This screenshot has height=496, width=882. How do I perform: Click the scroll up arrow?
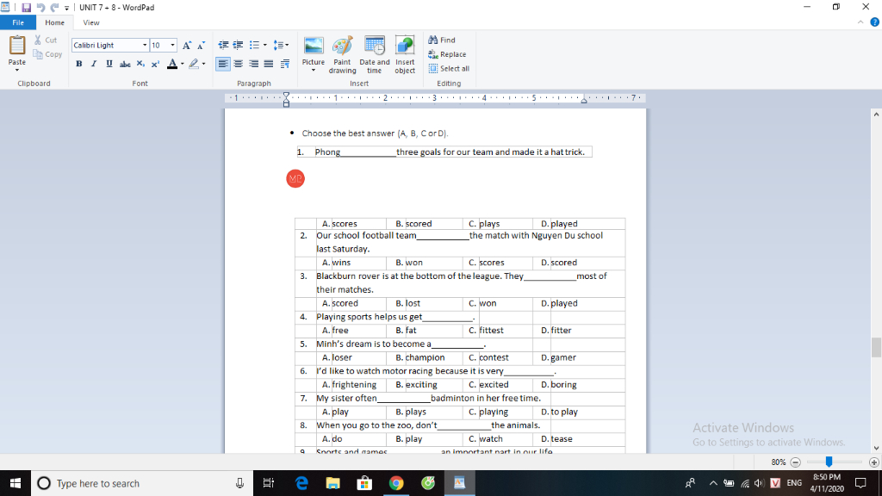pos(876,115)
